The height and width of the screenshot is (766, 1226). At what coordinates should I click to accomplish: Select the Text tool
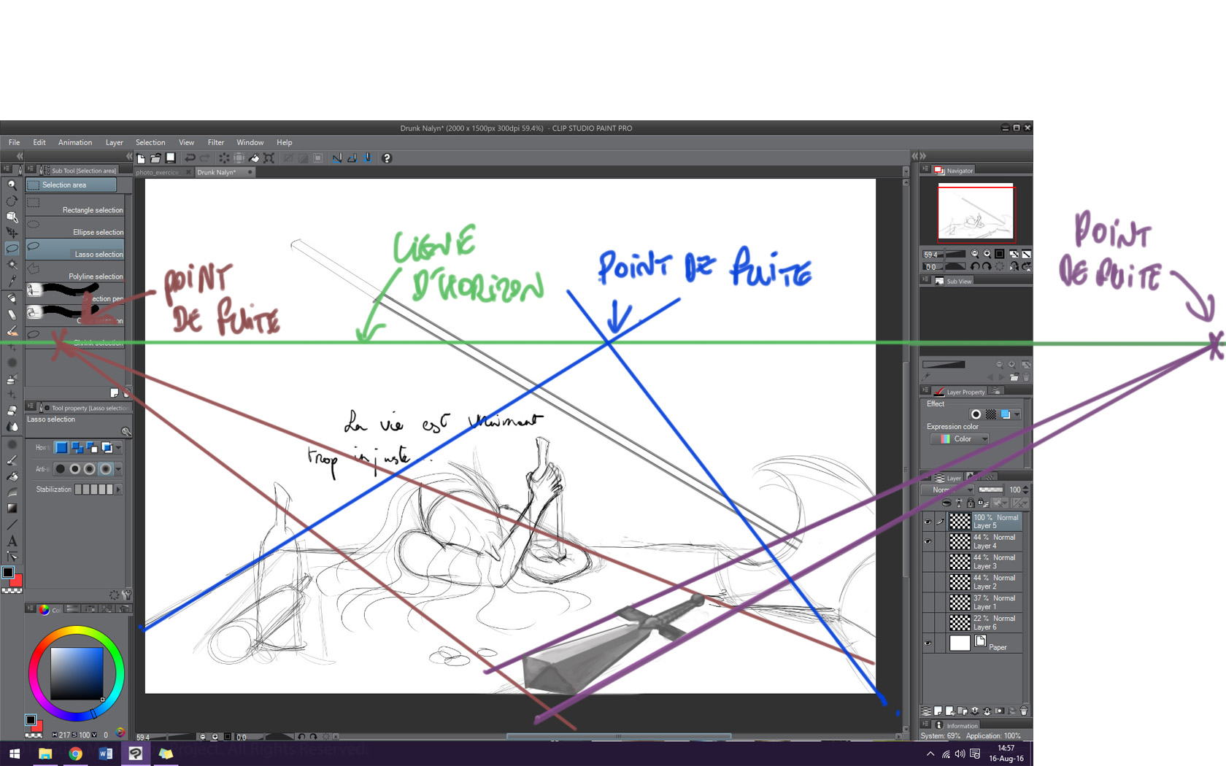click(x=12, y=541)
